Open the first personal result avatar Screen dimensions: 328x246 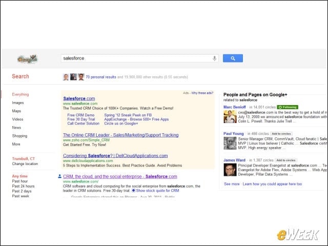coord(66,77)
